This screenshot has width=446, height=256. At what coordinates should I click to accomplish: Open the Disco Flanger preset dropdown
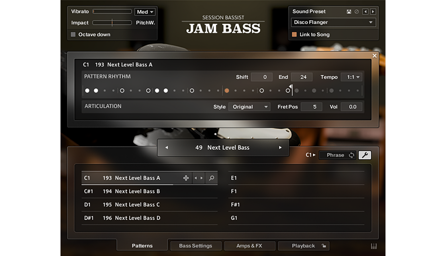333,22
